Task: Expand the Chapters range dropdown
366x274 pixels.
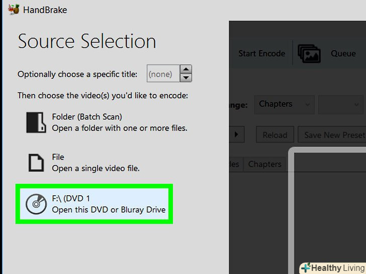Action: (285, 104)
